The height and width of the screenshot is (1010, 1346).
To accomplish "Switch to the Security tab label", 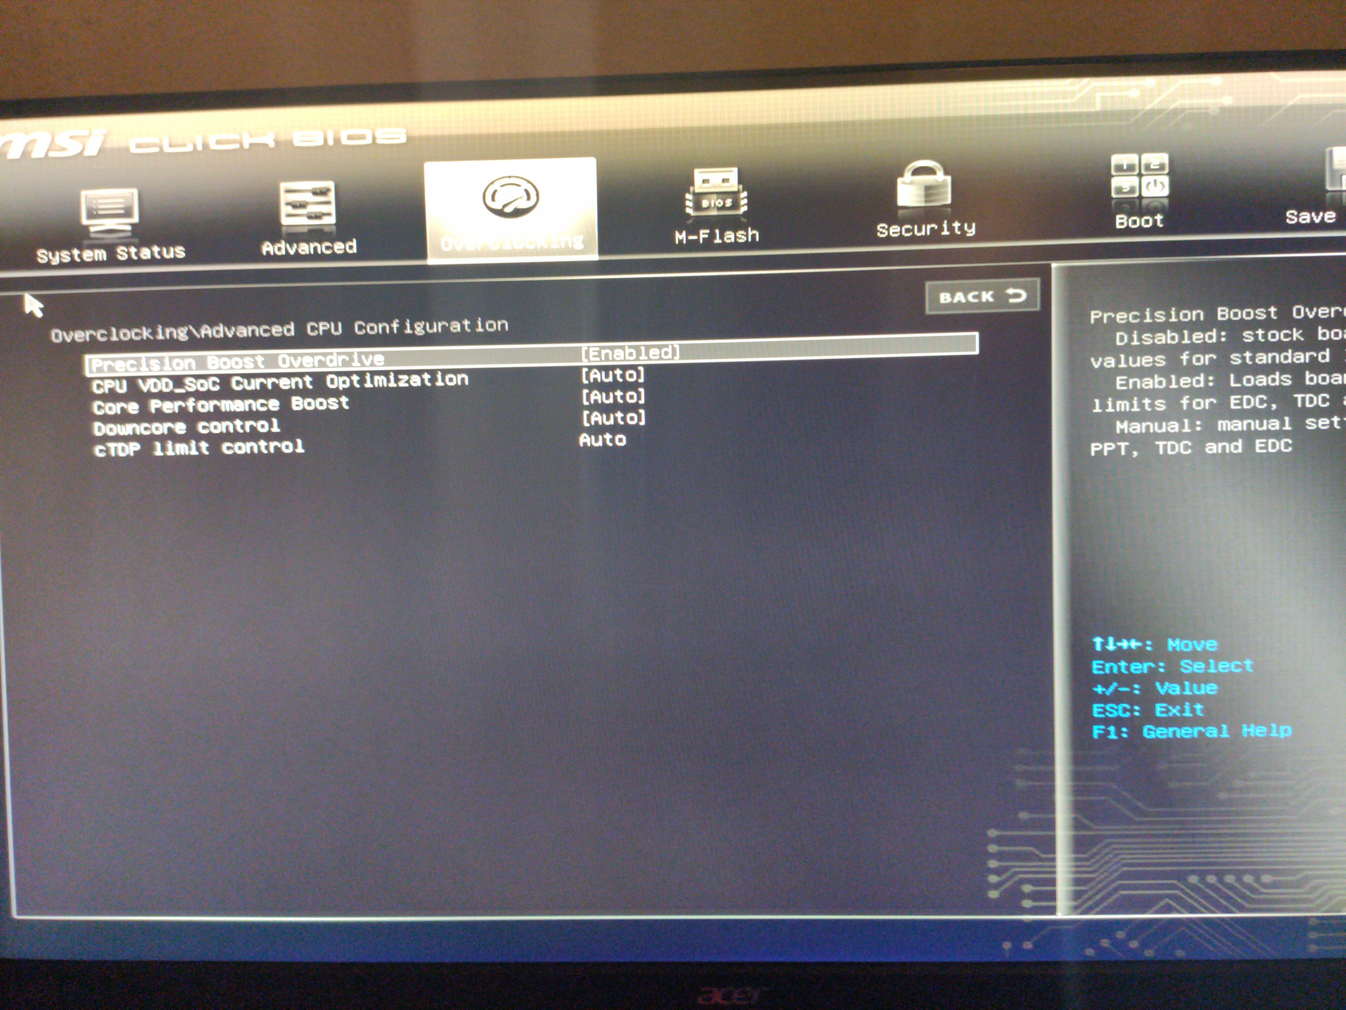I will pyautogui.click(x=925, y=229).
